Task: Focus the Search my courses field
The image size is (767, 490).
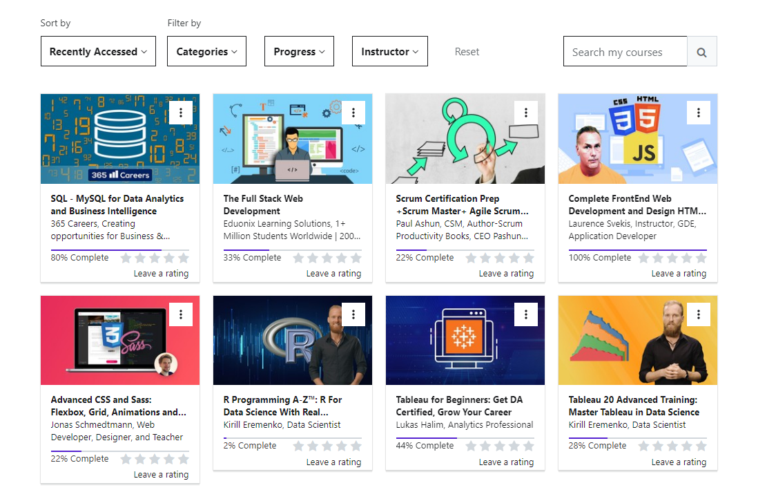Action: coord(625,51)
